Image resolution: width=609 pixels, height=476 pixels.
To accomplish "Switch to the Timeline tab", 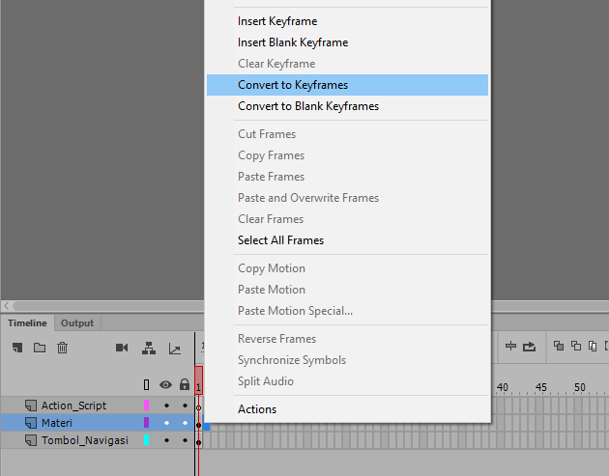I will point(27,323).
